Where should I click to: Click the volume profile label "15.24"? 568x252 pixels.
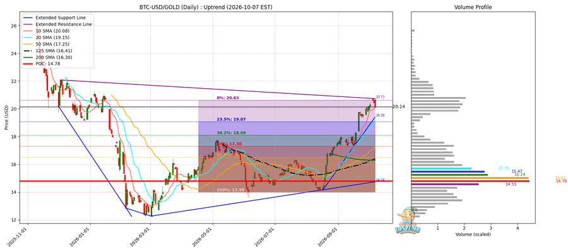click(520, 175)
